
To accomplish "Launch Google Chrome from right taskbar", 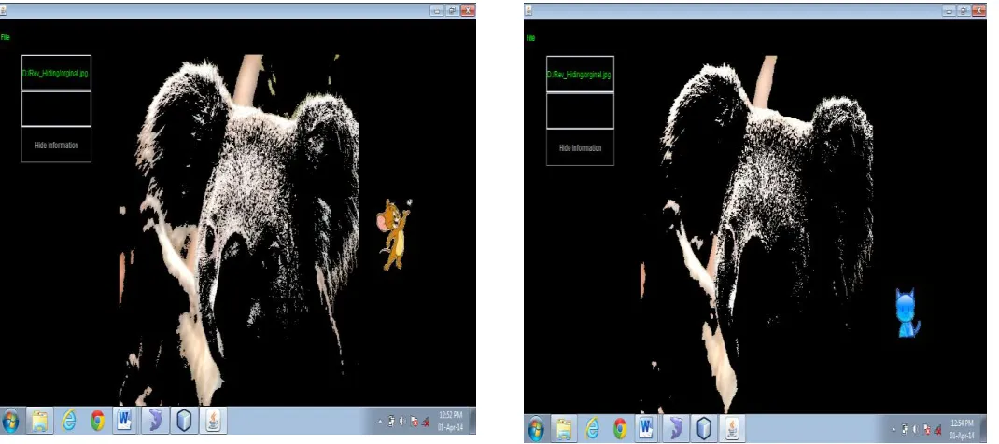I will point(620,429).
